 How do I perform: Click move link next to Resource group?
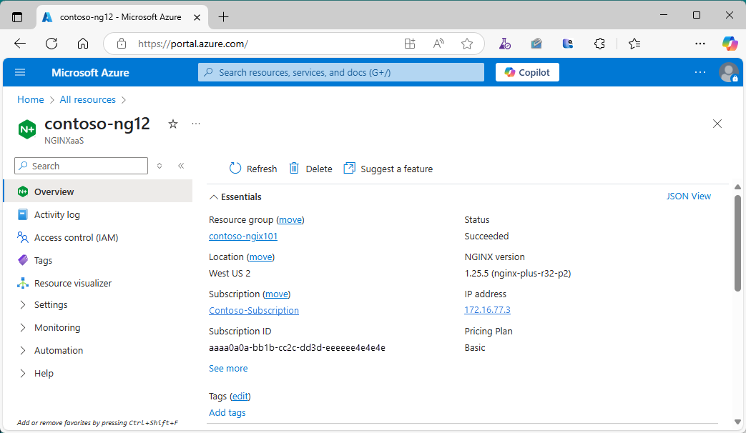click(290, 219)
